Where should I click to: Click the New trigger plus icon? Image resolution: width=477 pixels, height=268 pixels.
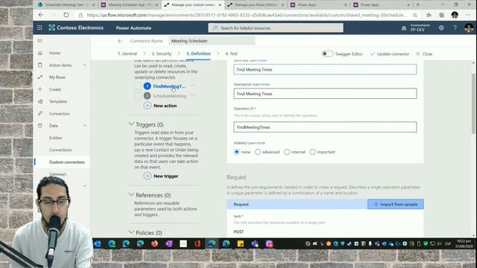[148, 176]
